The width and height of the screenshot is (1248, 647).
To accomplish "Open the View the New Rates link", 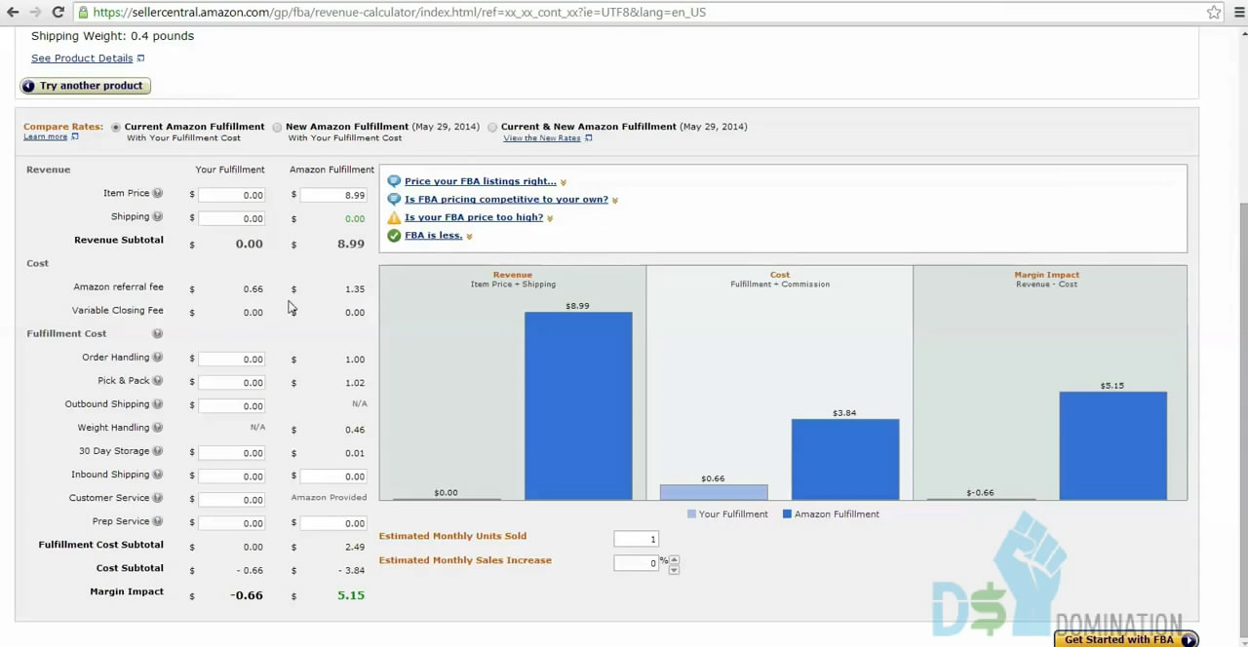I will (x=542, y=137).
